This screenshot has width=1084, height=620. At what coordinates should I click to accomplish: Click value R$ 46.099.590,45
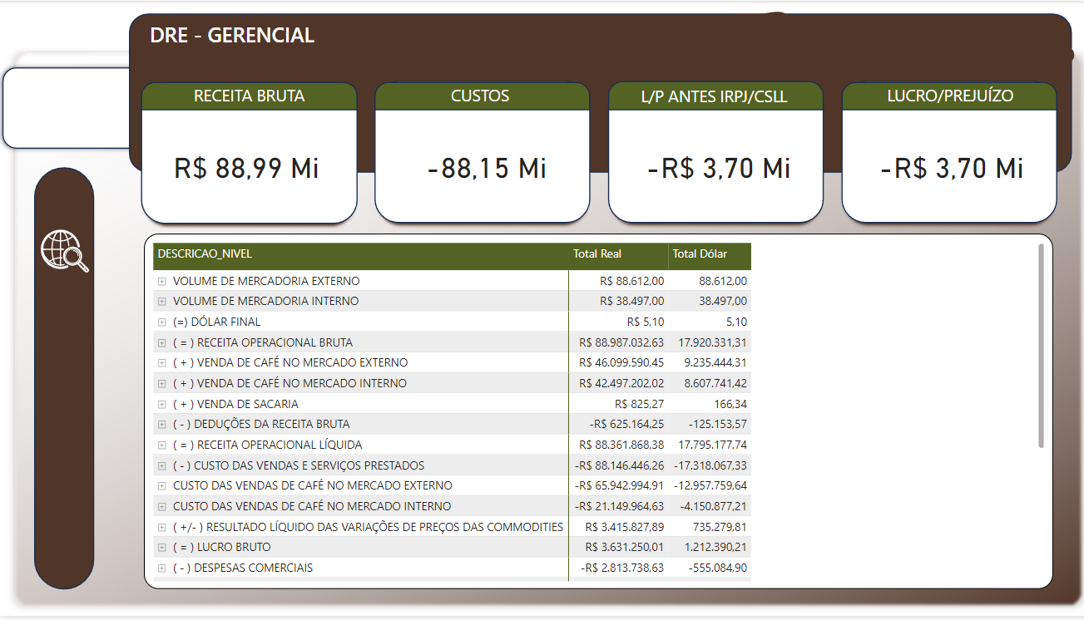click(x=621, y=363)
